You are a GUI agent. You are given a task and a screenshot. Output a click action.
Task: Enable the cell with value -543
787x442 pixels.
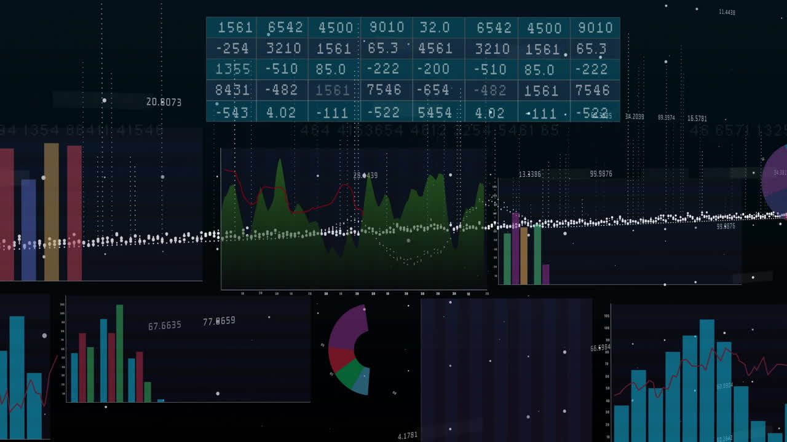coord(232,112)
